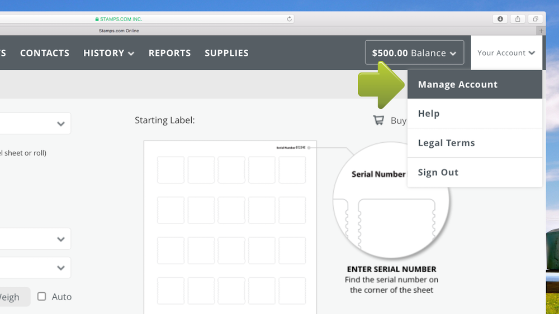
Task: Enable the Auto checkbox
Action: point(42,296)
